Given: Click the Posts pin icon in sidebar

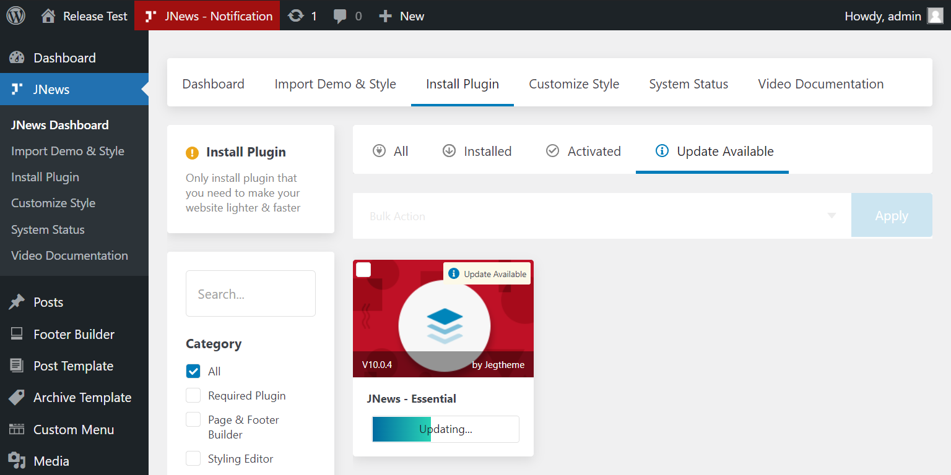Looking at the screenshot, I should coord(17,302).
